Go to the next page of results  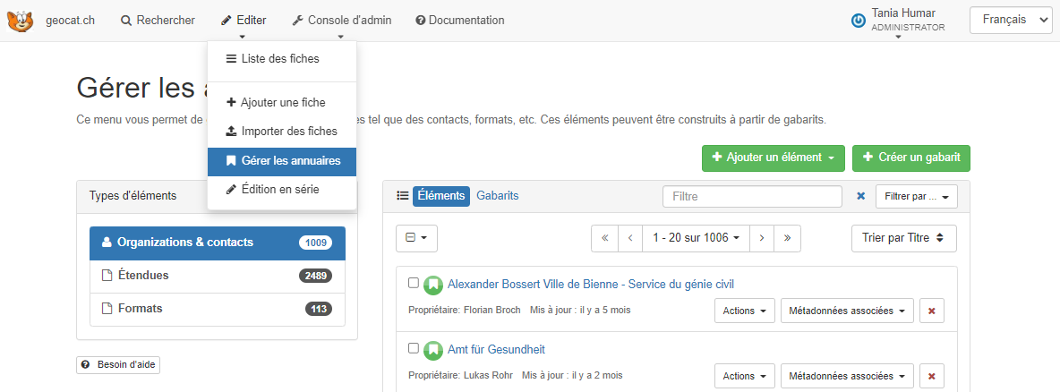(x=761, y=238)
